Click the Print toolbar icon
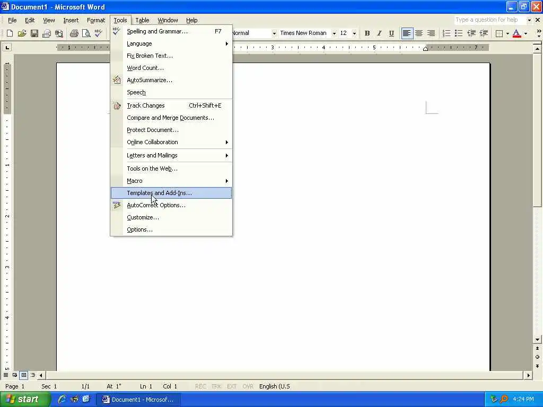The width and height of the screenshot is (543, 407). [74, 33]
